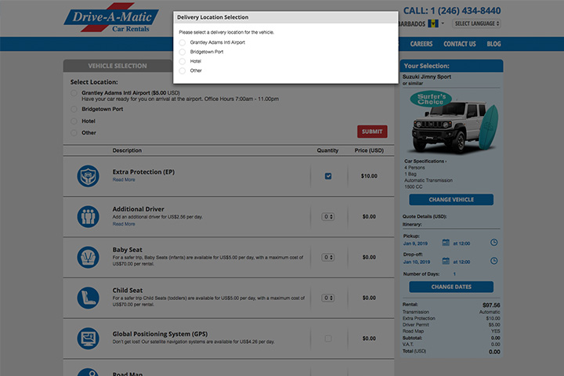This screenshot has width=564, height=376.
Task: Click the Drop-off time at 12:00
Action: click(461, 262)
